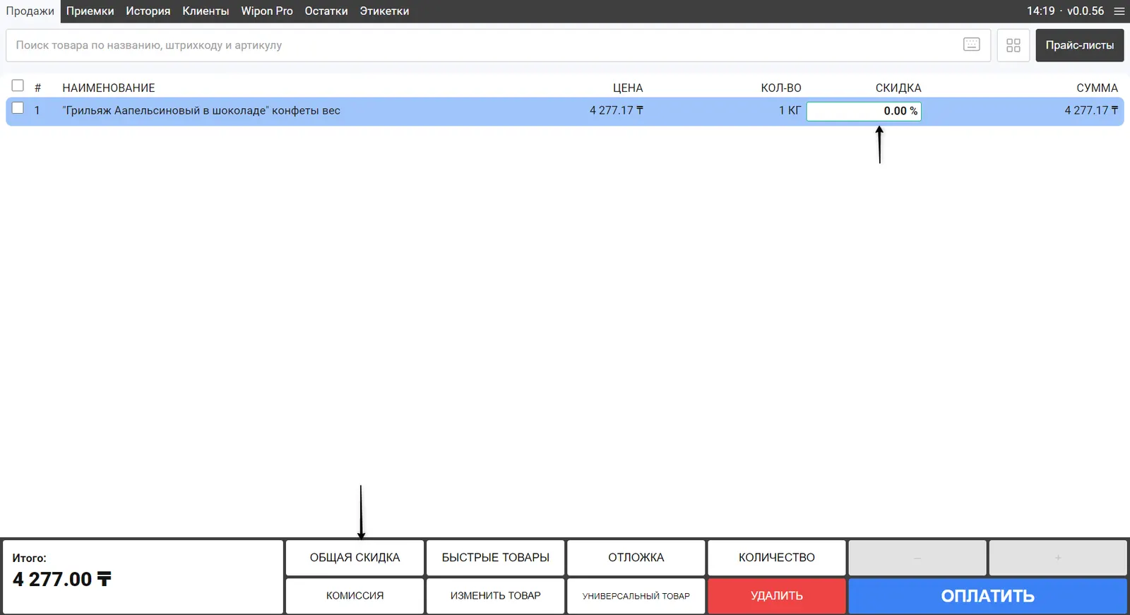Check the box for the Грильяж Аапельсиновый row
The height and width of the screenshot is (615, 1130).
18,108
